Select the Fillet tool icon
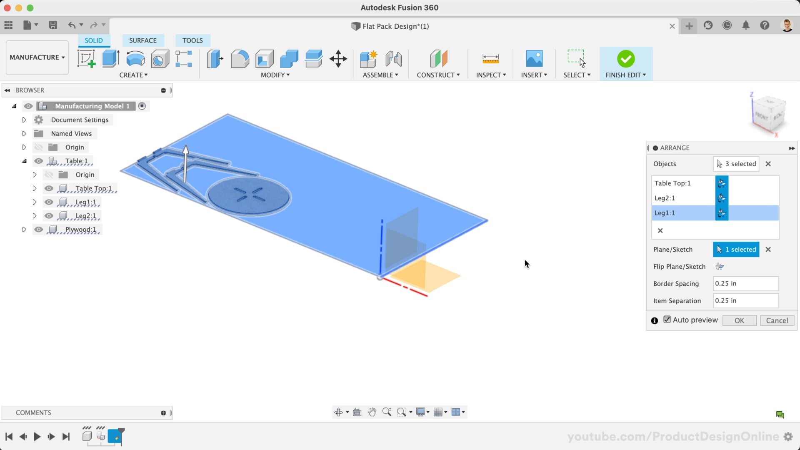Viewport: 800px width, 450px height. point(240,59)
